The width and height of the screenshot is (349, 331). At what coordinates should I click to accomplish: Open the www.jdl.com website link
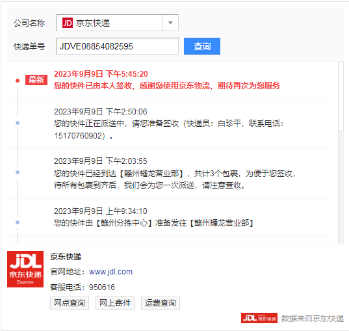point(110,272)
